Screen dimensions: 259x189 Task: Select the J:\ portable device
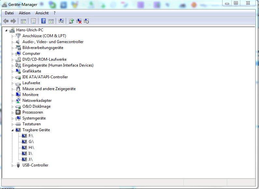point(31,159)
